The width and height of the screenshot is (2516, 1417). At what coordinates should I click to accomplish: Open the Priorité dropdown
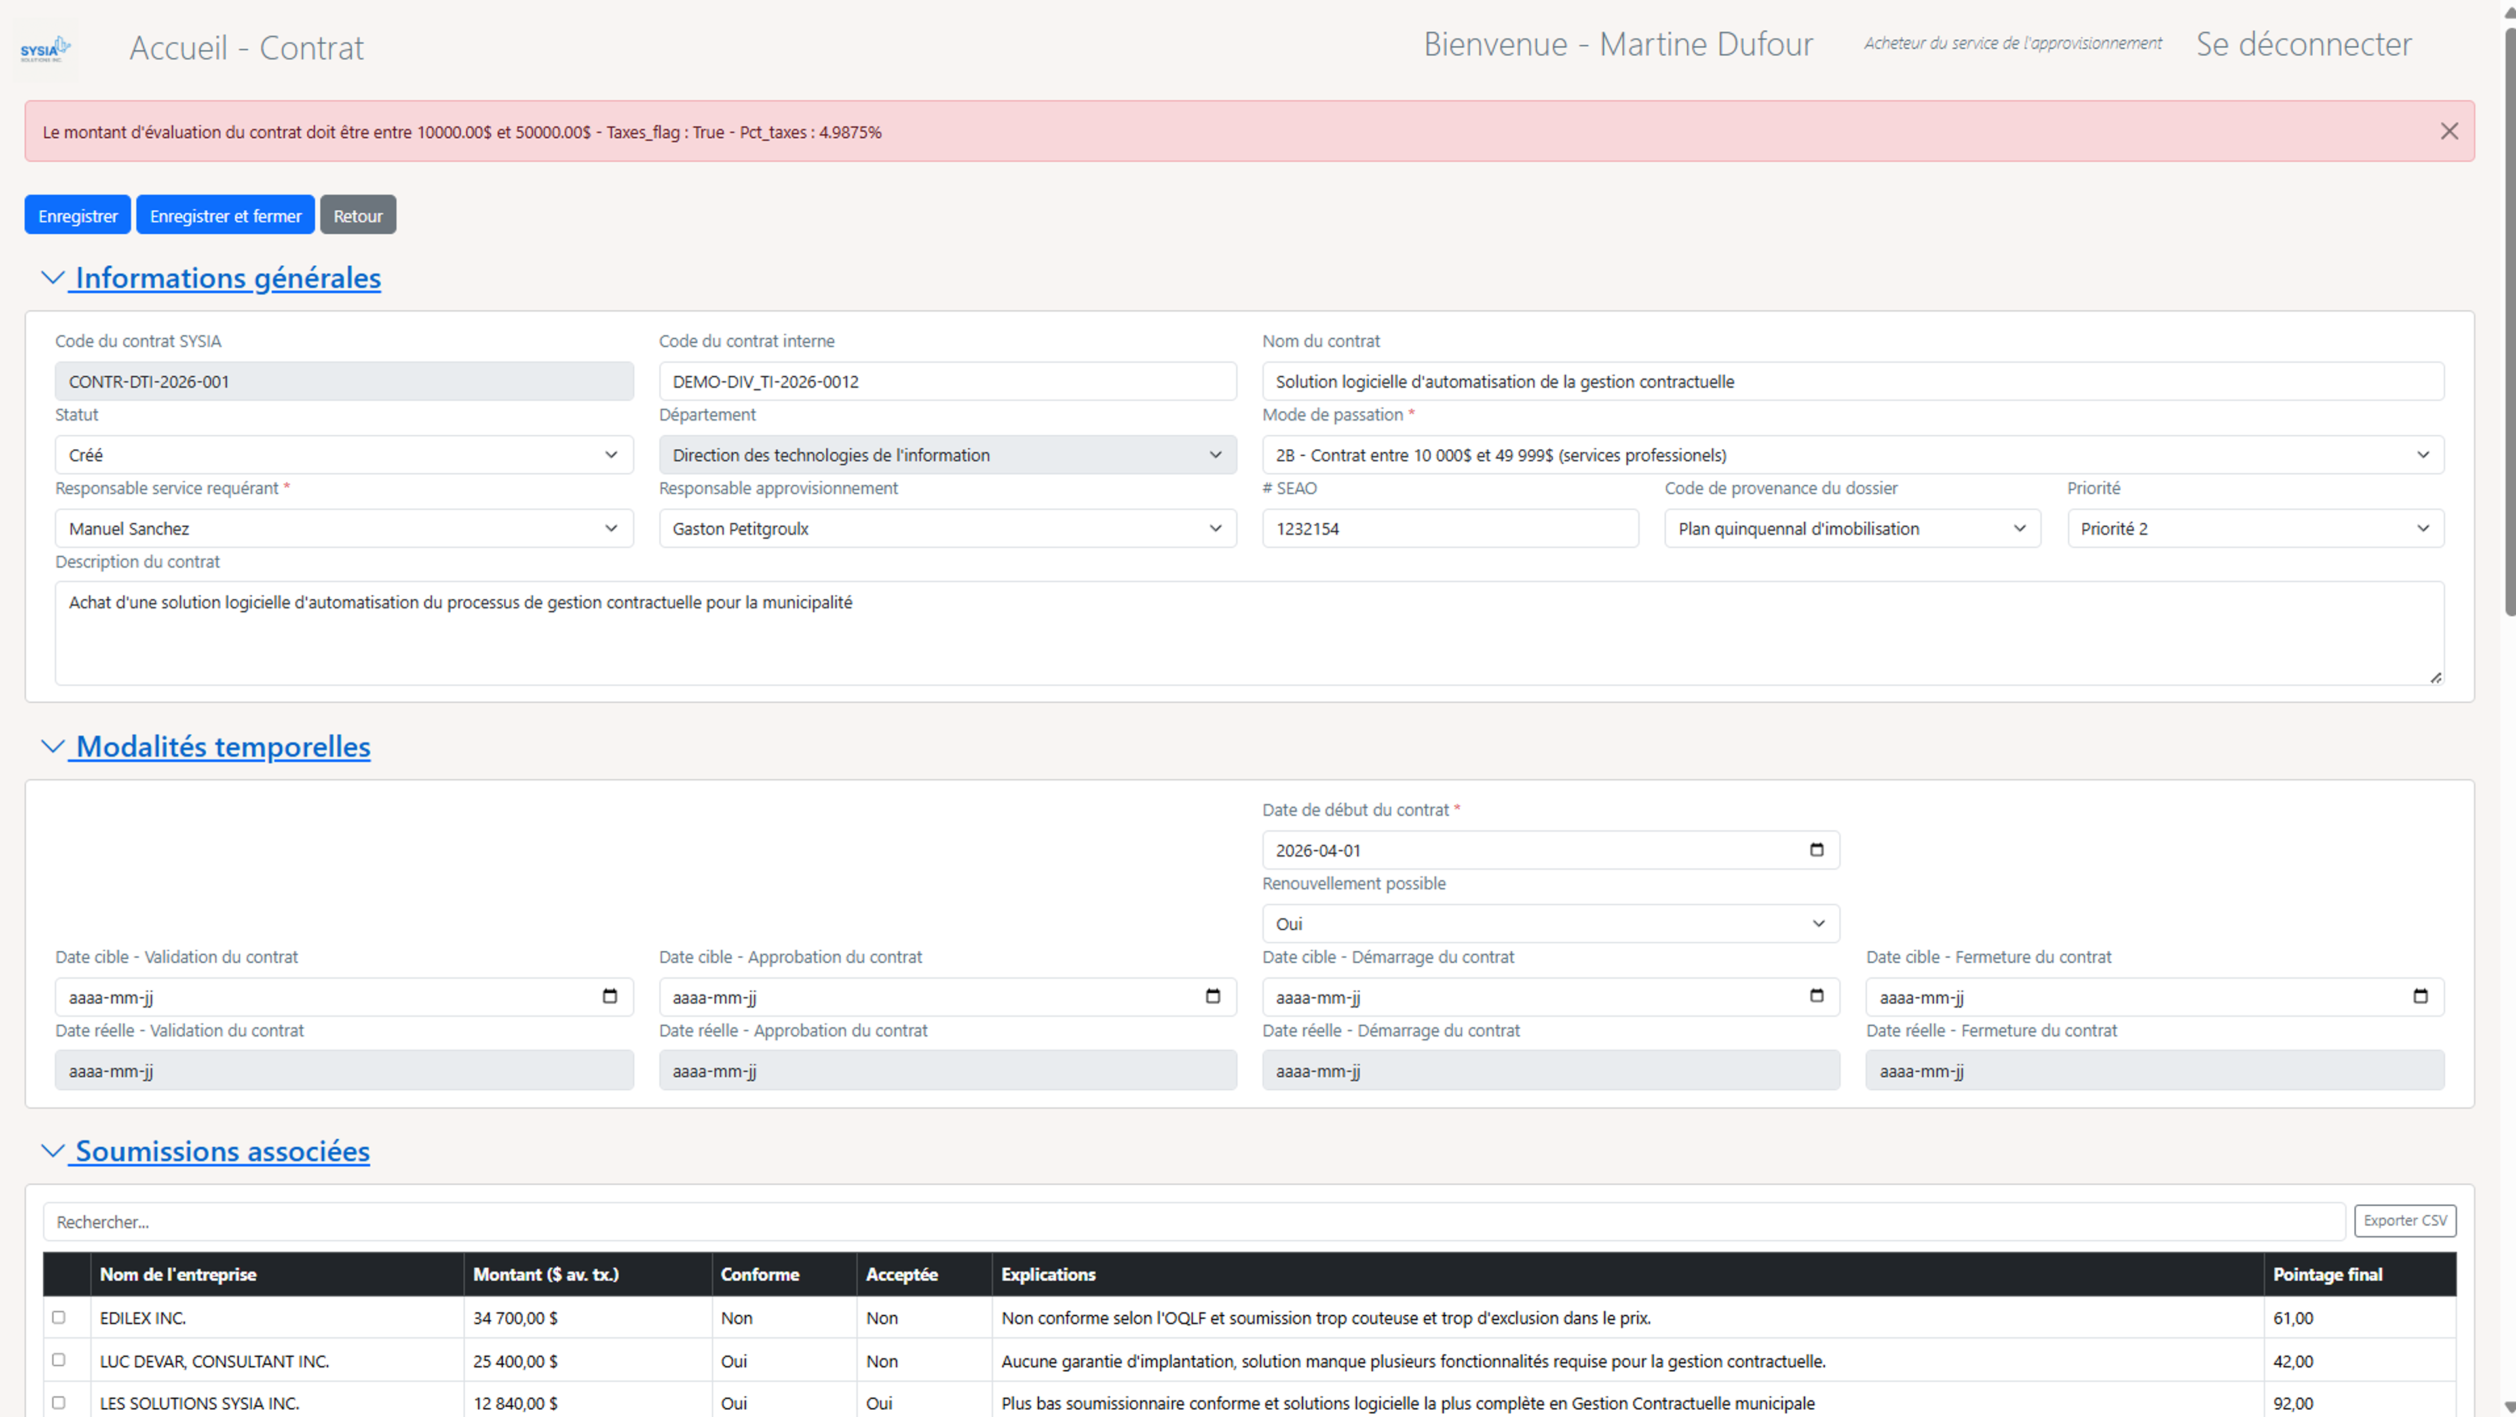click(x=2255, y=528)
